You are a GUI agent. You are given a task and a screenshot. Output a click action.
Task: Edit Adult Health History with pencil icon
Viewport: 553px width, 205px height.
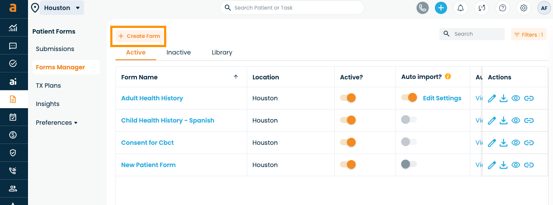(x=492, y=98)
